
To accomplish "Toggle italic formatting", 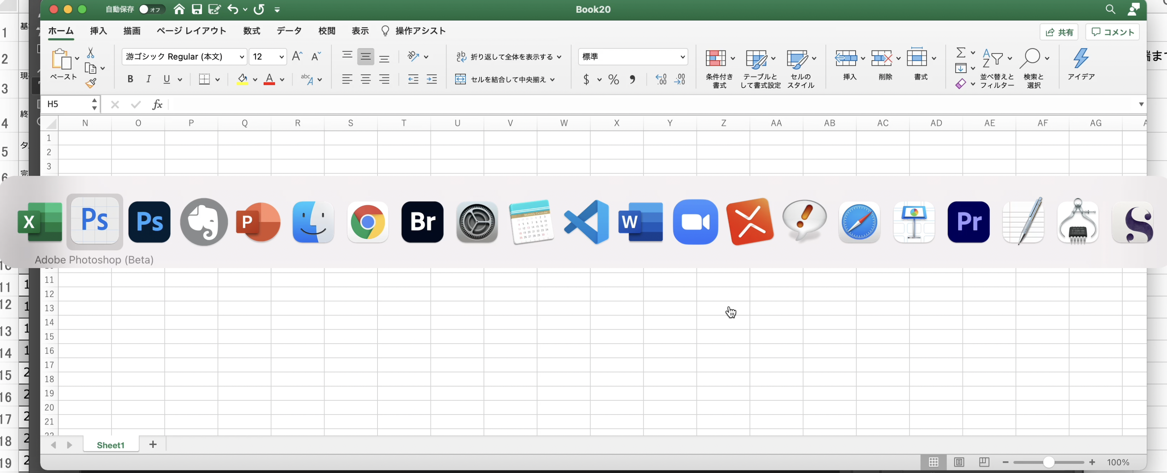I will click(x=148, y=79).
